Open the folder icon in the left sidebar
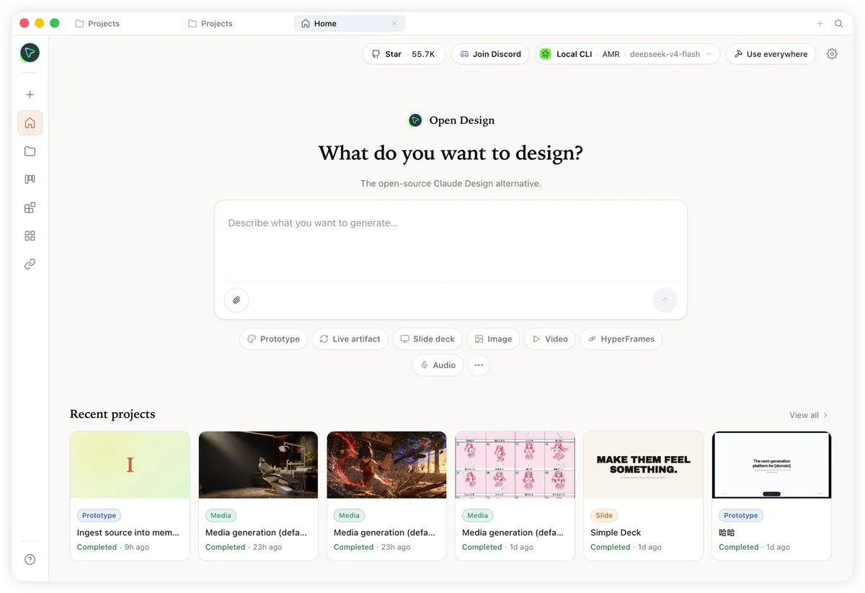 [x=30, y=151]
